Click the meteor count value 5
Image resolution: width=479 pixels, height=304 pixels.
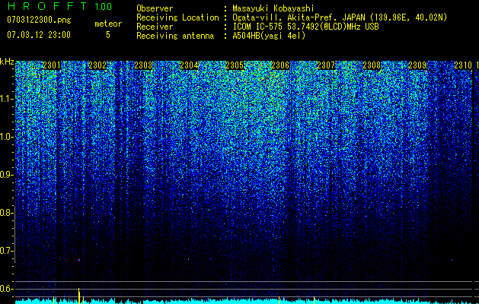[x=108, y=35]
